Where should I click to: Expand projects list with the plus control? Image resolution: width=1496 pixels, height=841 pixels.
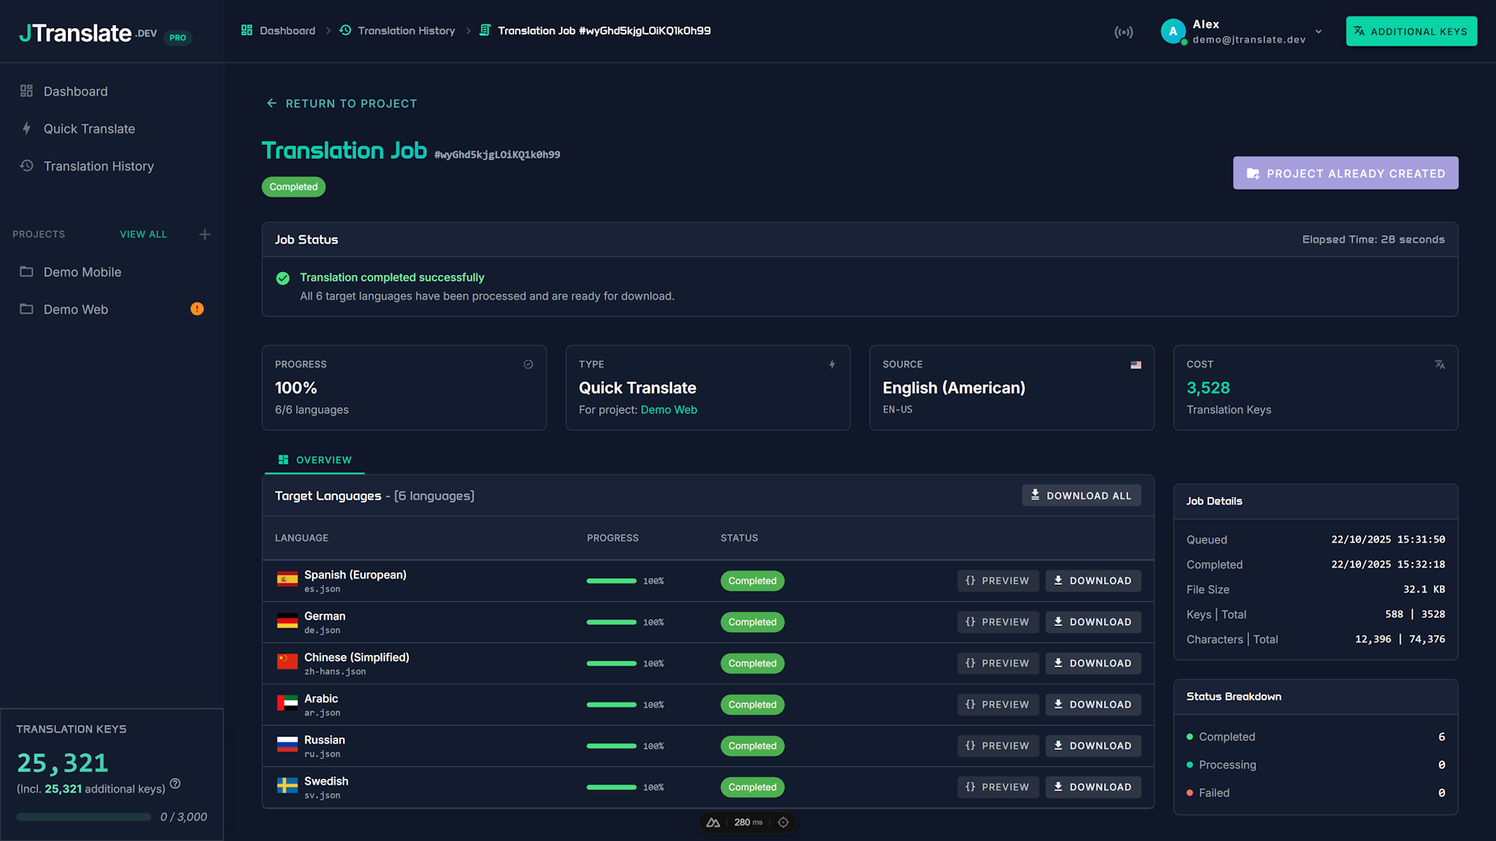[204, 234]
